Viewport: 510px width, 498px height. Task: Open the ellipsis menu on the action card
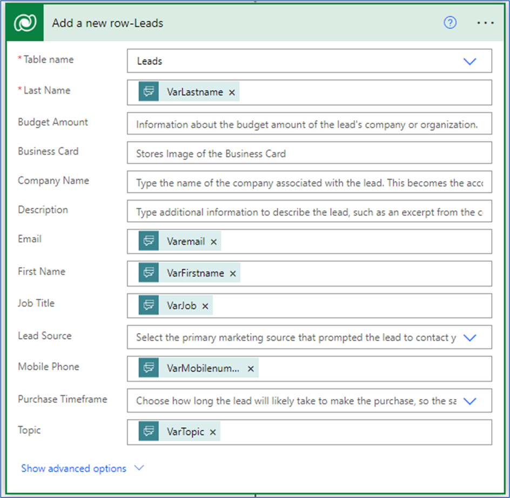coord(485,23)
